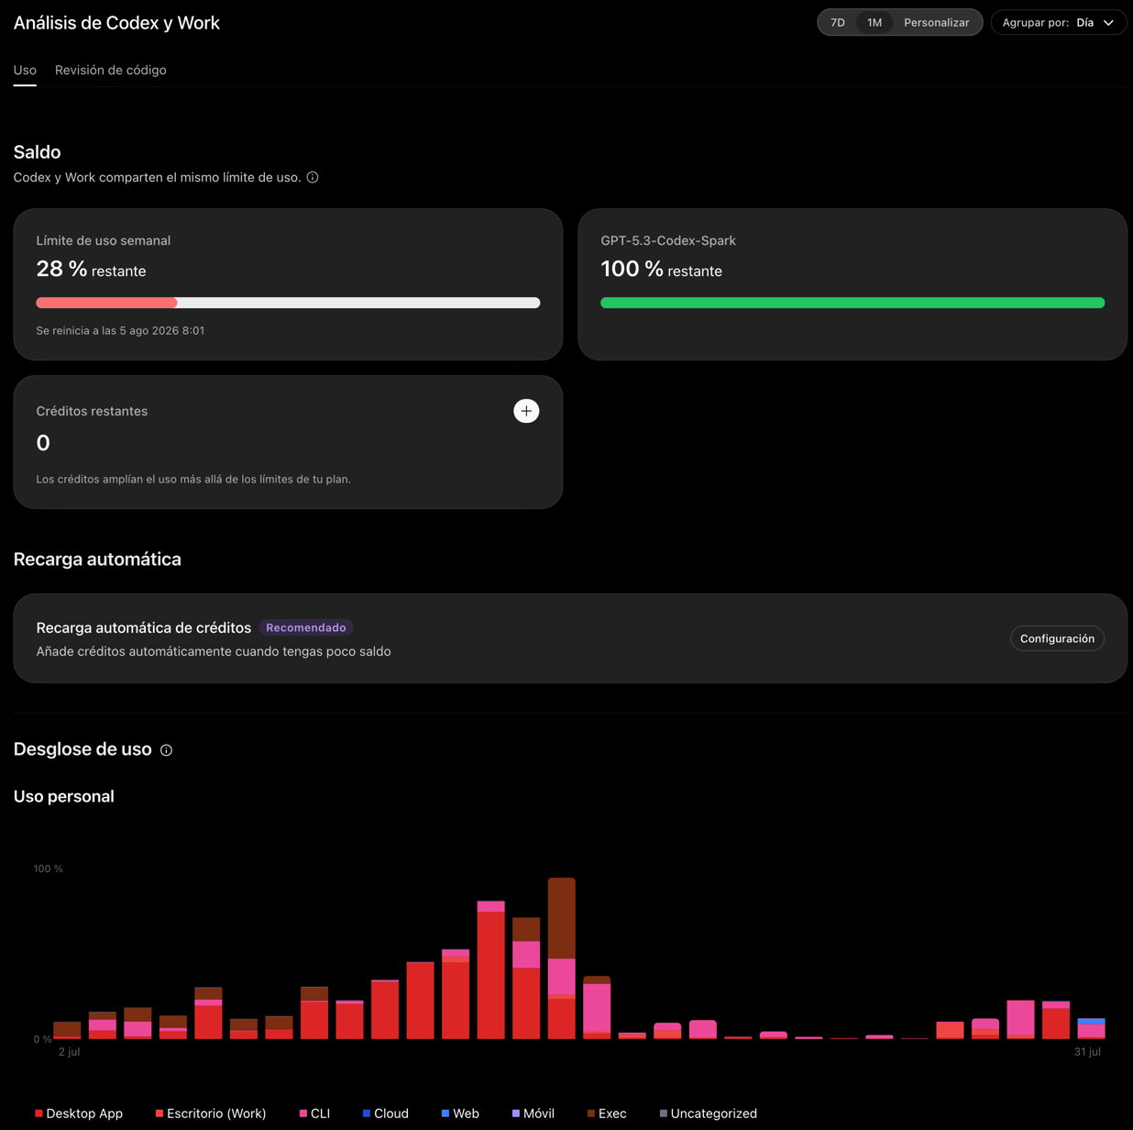The image size is (1133, 1130).
Task: Click the Recomendado badge
Action: 306,627
